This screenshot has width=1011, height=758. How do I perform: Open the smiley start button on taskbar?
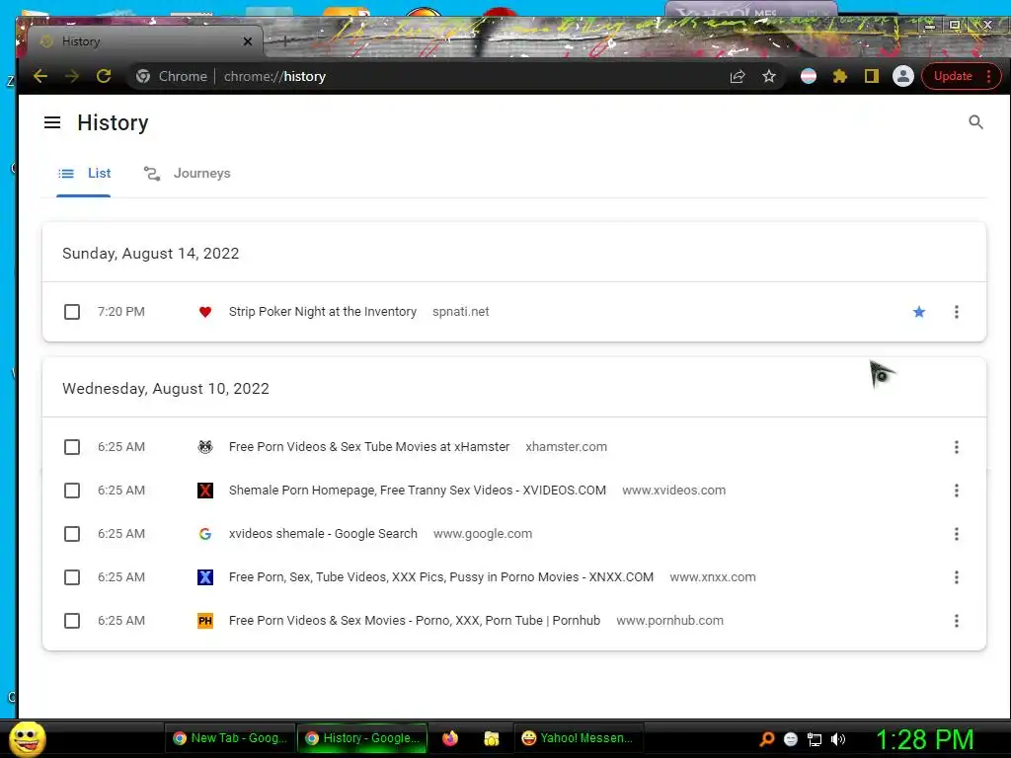pos(28,739)
